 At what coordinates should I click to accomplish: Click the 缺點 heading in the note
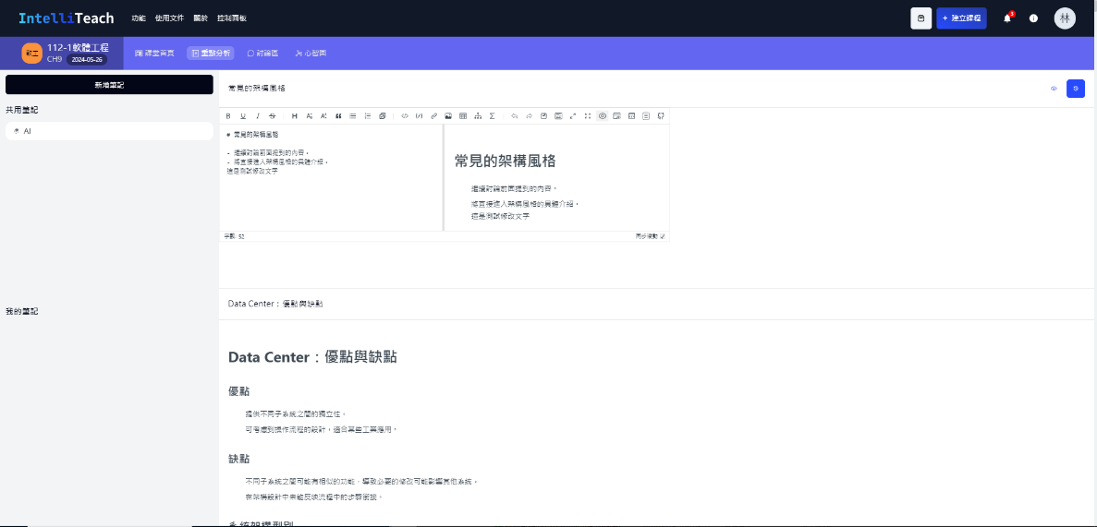(240, 459)
